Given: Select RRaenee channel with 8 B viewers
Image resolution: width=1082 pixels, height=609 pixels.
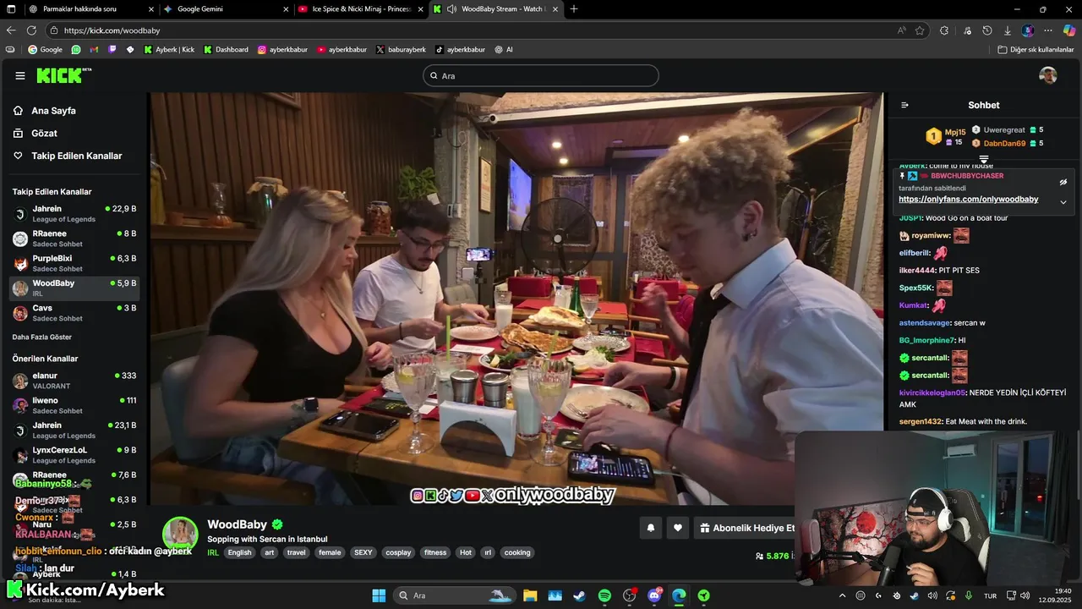Looking at the screenshot, I should [x=74, y=239].
